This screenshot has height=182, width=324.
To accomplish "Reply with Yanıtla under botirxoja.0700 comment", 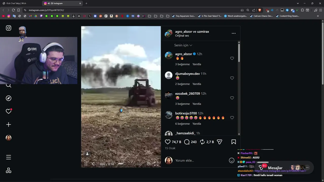I will pyautogui.click(x=197, y=124).
